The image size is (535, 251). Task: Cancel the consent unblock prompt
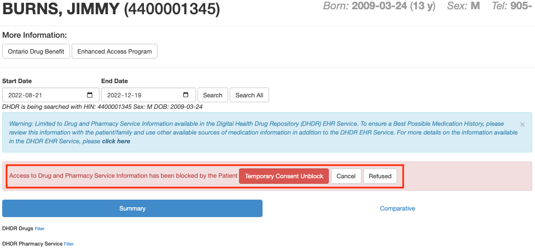click(x=346, y=176)
